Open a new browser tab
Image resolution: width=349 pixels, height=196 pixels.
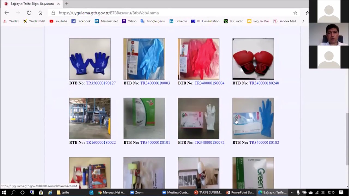coord(67,4)
